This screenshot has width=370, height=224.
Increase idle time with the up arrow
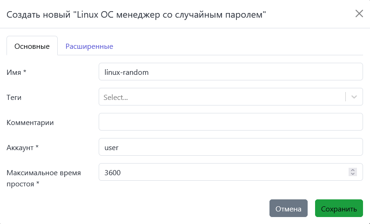(353, 170)
